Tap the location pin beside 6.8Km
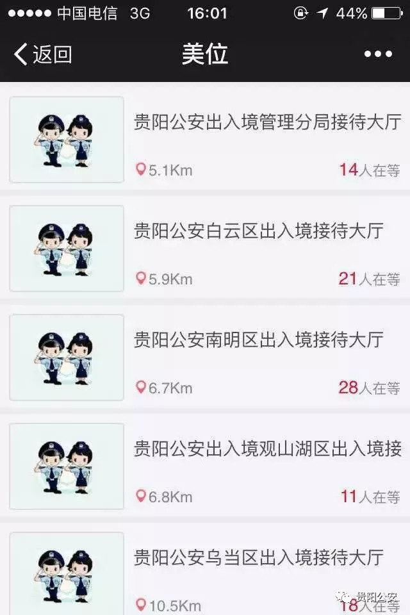This screenshot has width=410, height=615. (140, 496)
